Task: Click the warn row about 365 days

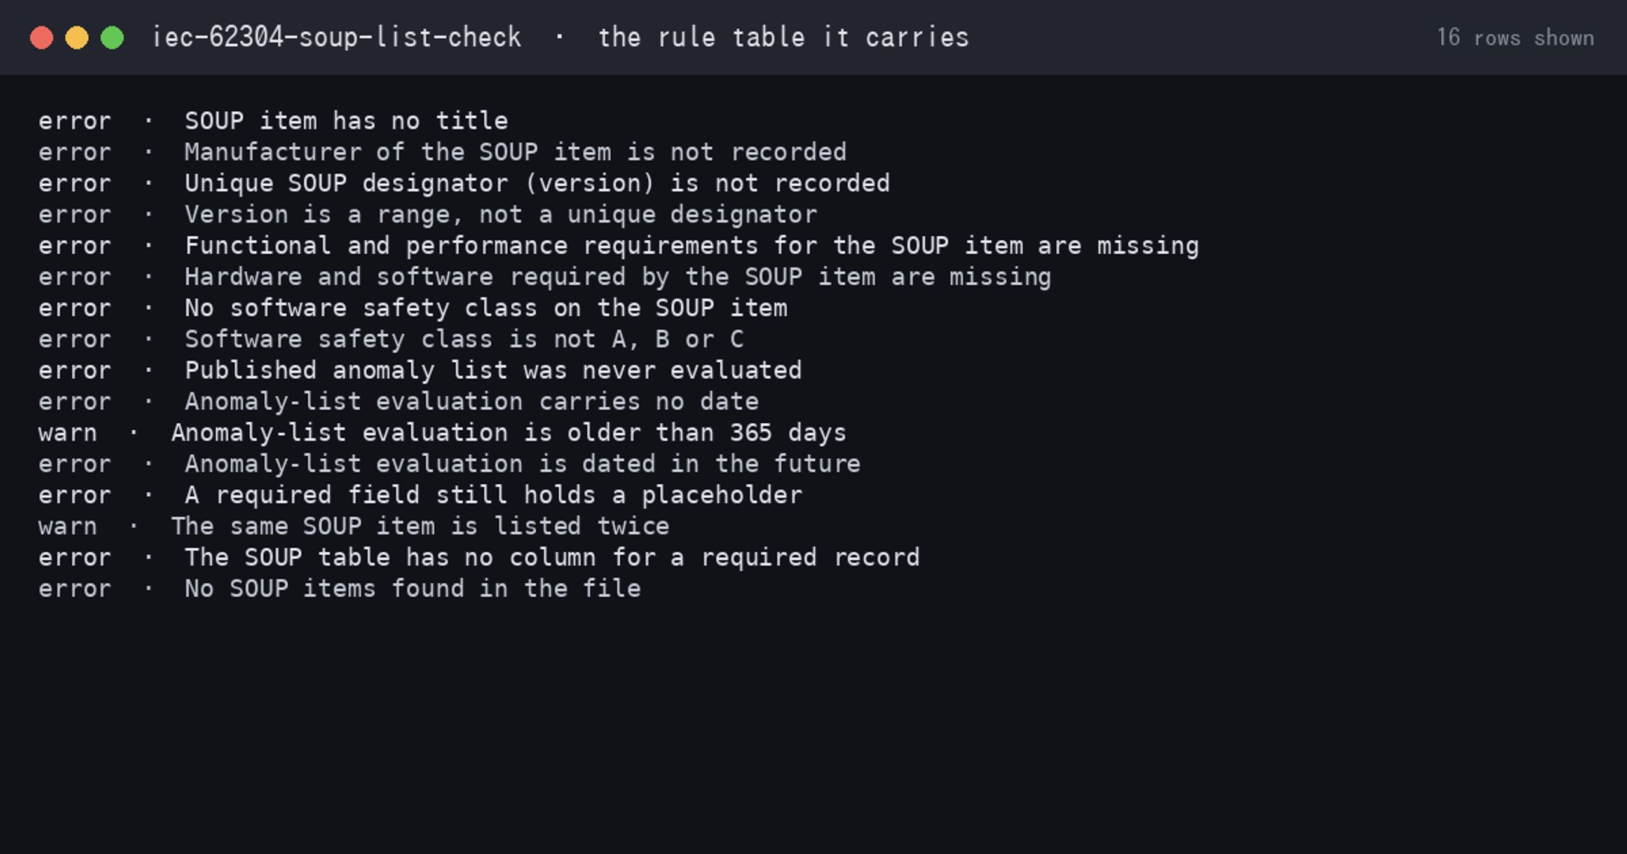Action: pyautogui.click(x=442, y=432)
